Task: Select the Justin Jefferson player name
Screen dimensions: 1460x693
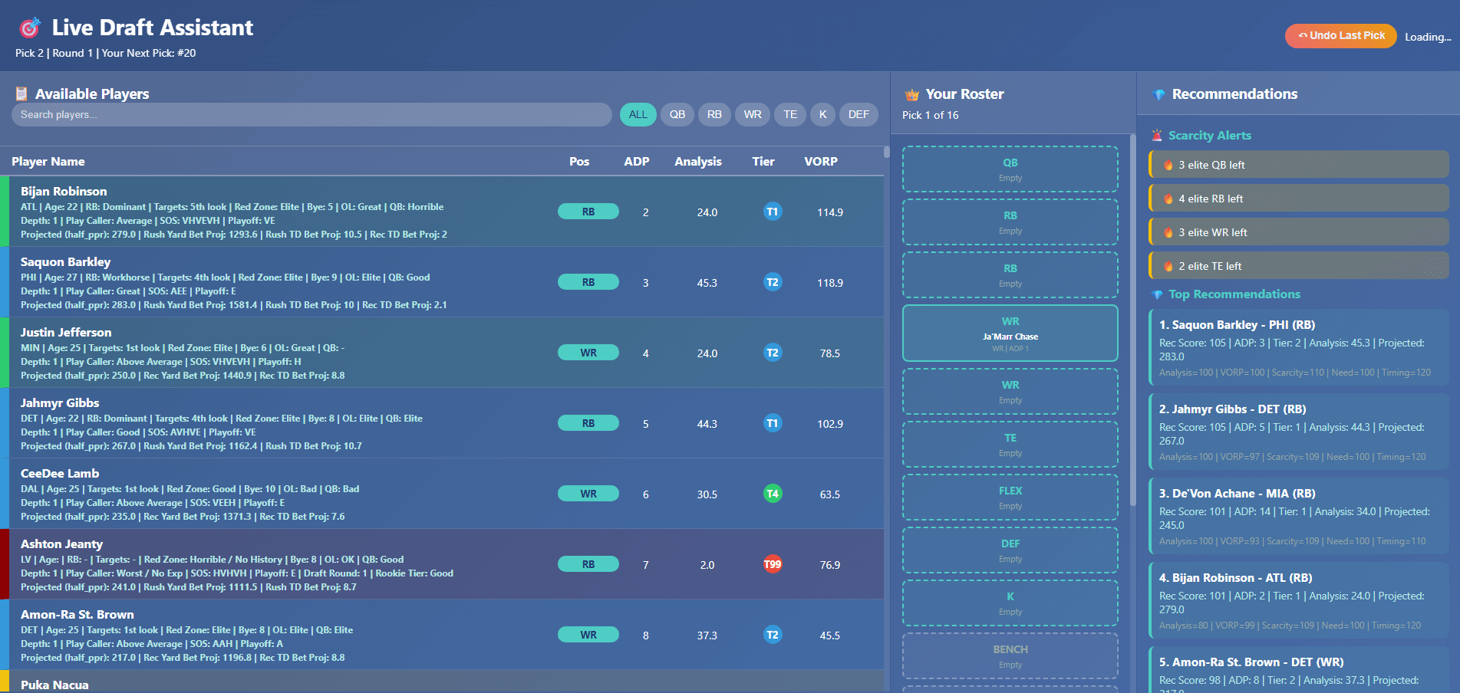Action: (66, 333)
